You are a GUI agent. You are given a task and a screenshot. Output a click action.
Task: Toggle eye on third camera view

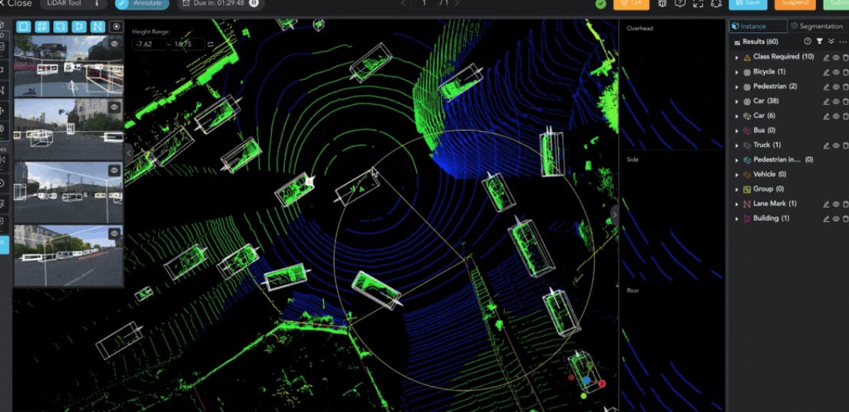[114, 170]
